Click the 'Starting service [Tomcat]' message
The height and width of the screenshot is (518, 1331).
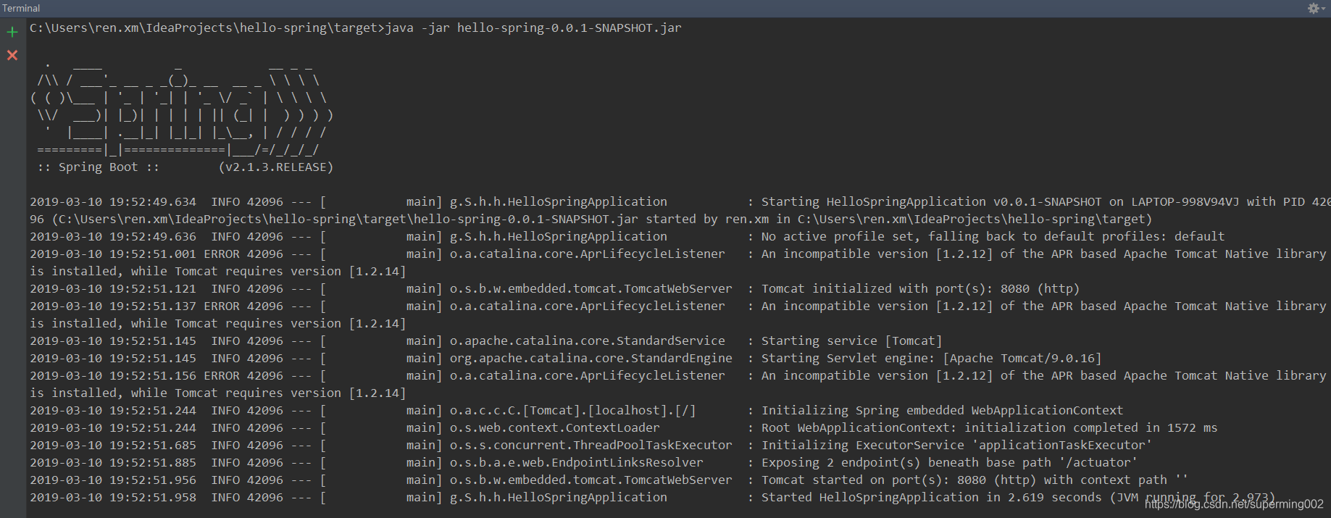pos(851,341)
